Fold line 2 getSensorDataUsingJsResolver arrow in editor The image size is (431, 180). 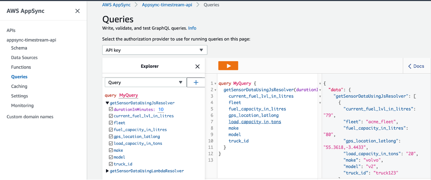(215, 90)
